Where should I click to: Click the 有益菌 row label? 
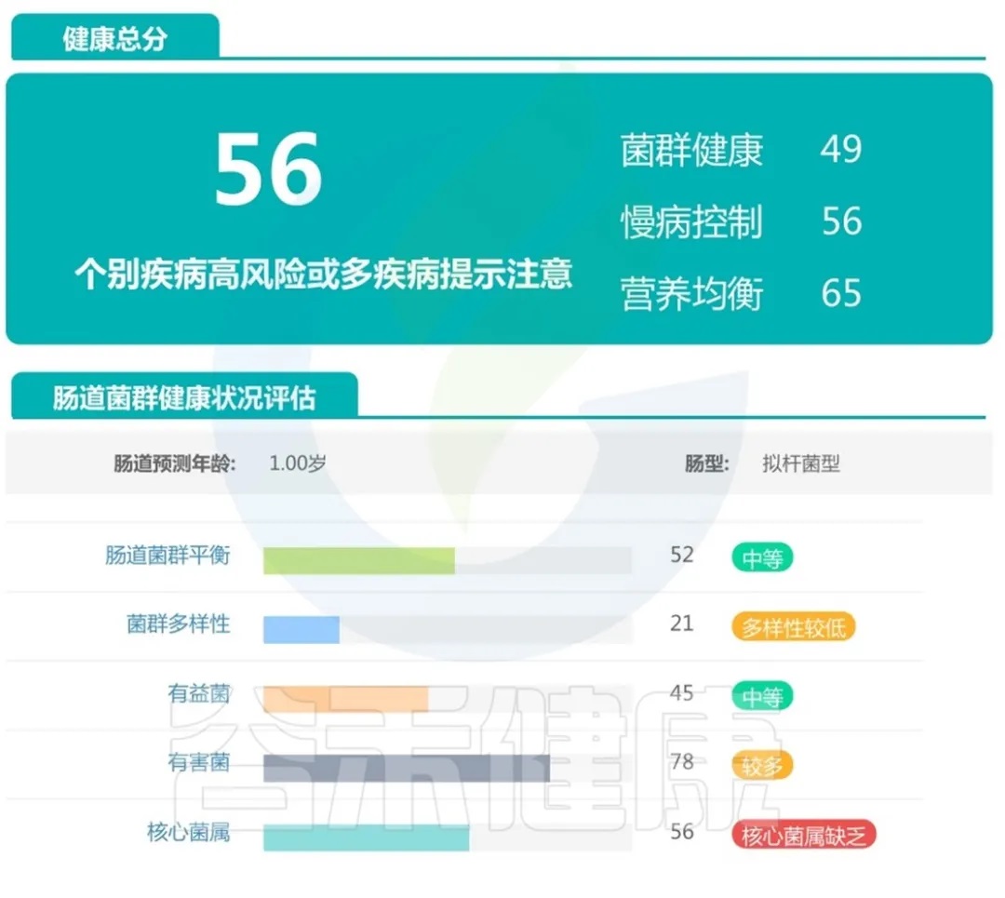click(198, 694)
